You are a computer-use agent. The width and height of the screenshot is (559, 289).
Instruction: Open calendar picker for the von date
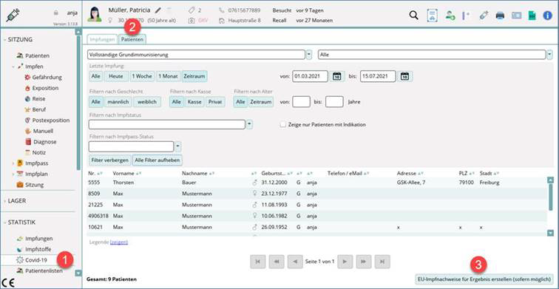coord(337,76)
